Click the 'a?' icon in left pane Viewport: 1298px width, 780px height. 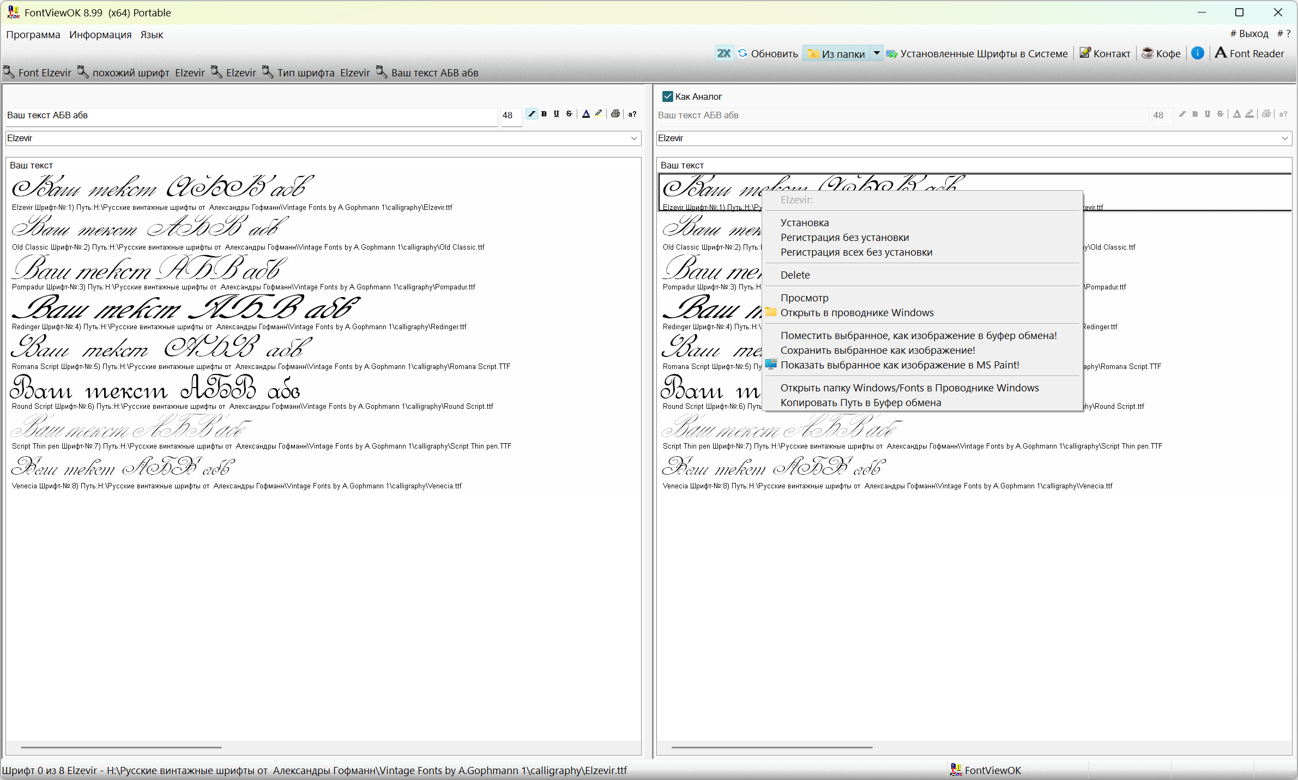[632, 114]
